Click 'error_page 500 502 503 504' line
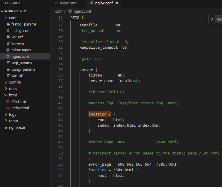 [133, 164]
